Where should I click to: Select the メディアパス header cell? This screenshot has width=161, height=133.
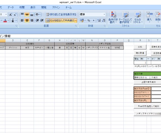[x=92, y=48]
